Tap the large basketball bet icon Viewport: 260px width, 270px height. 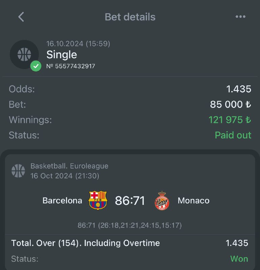pyautogui.click(x=24, y=54)
